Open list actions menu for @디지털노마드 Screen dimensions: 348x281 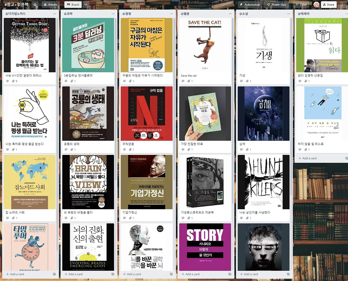click(55, 14)
